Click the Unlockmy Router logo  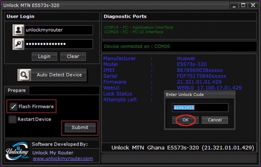point(18,151)
